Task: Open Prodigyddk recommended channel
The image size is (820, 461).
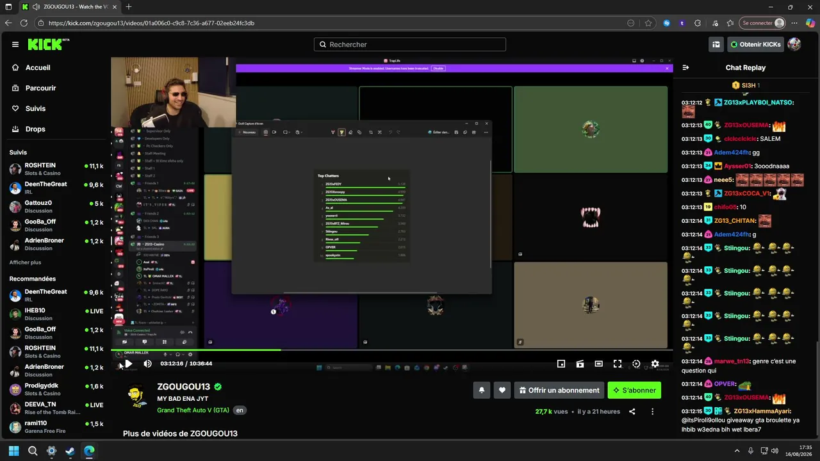Action: 56,389
